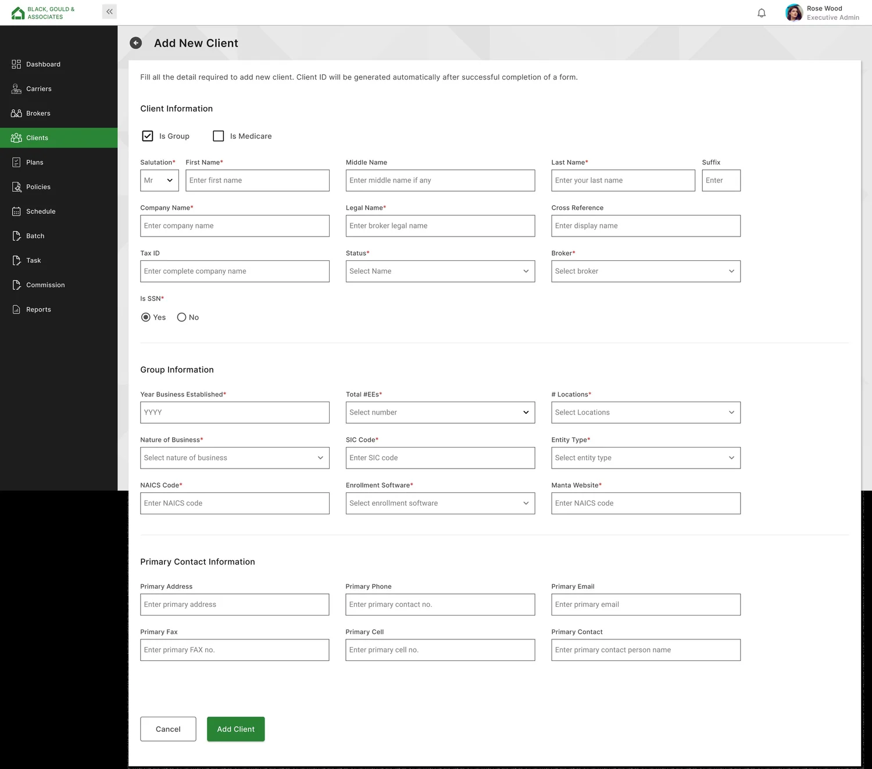Open the Brokers menu item
This screenshot has height=769, width=872.
coord(59,113)
